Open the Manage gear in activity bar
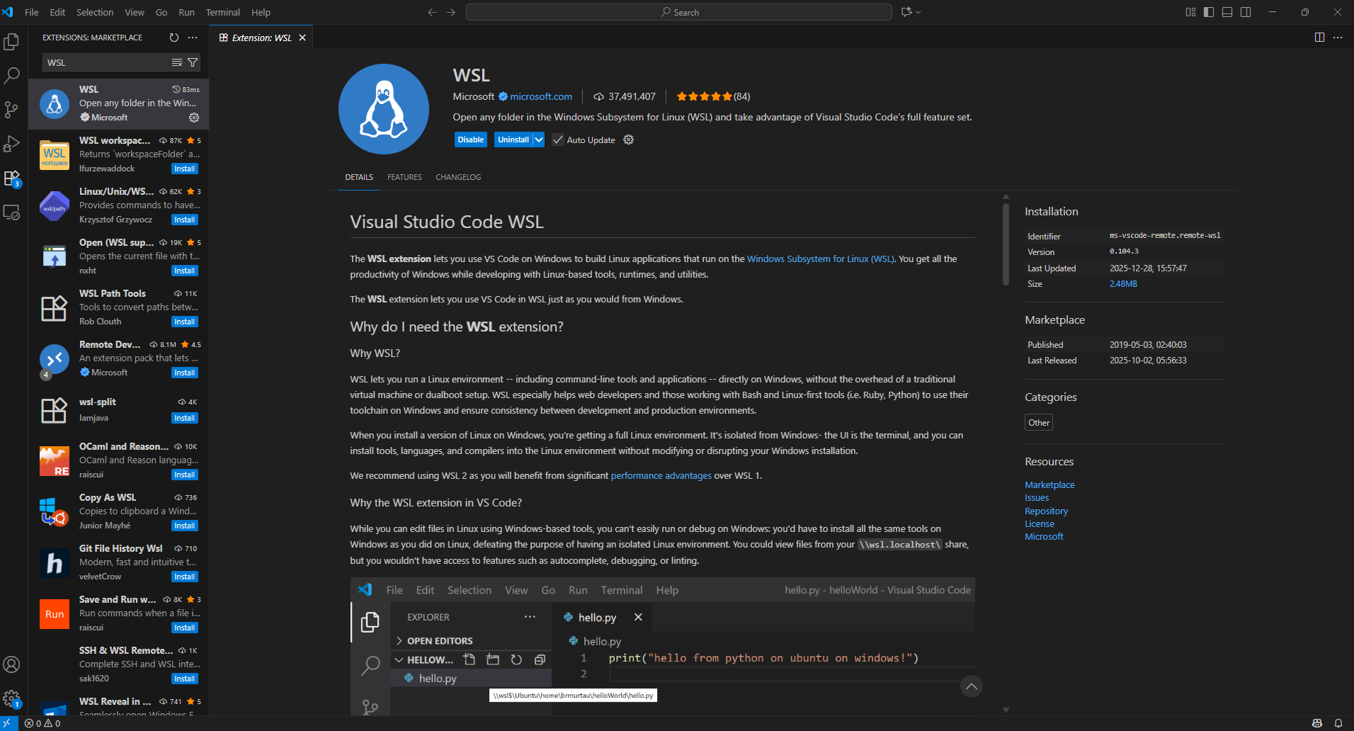The height and width of the screenshot is (731, 1354). (x=11, y=699)
